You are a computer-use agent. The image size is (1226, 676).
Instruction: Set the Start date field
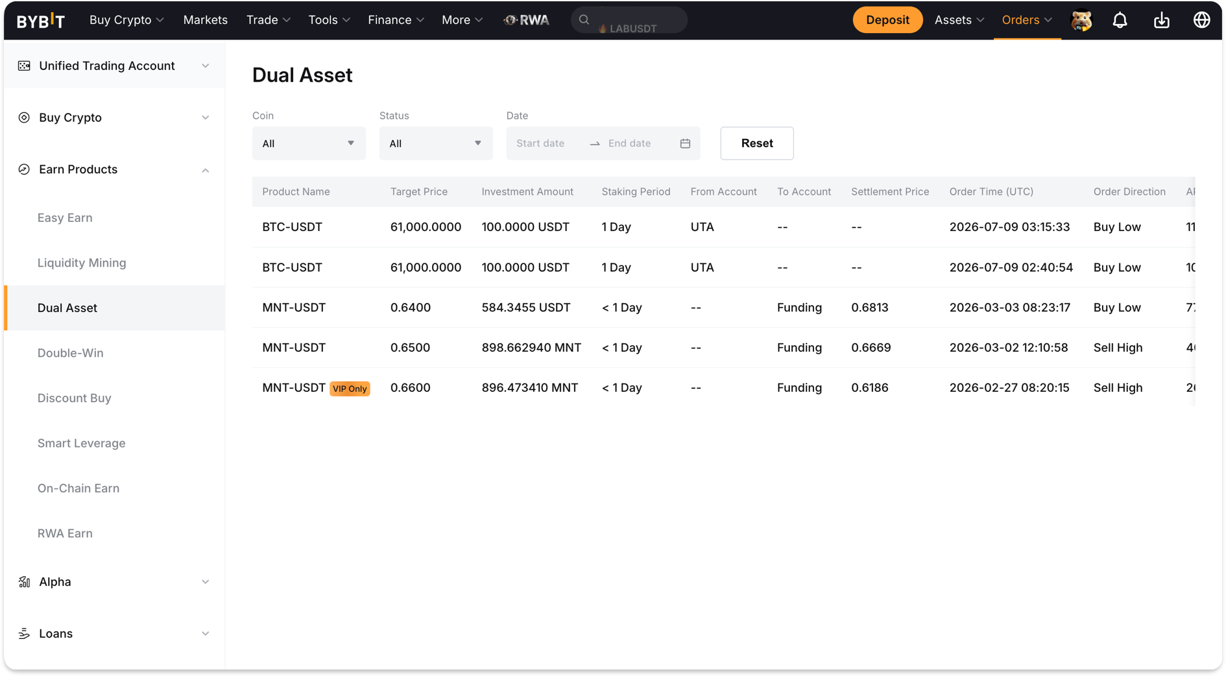540,143
